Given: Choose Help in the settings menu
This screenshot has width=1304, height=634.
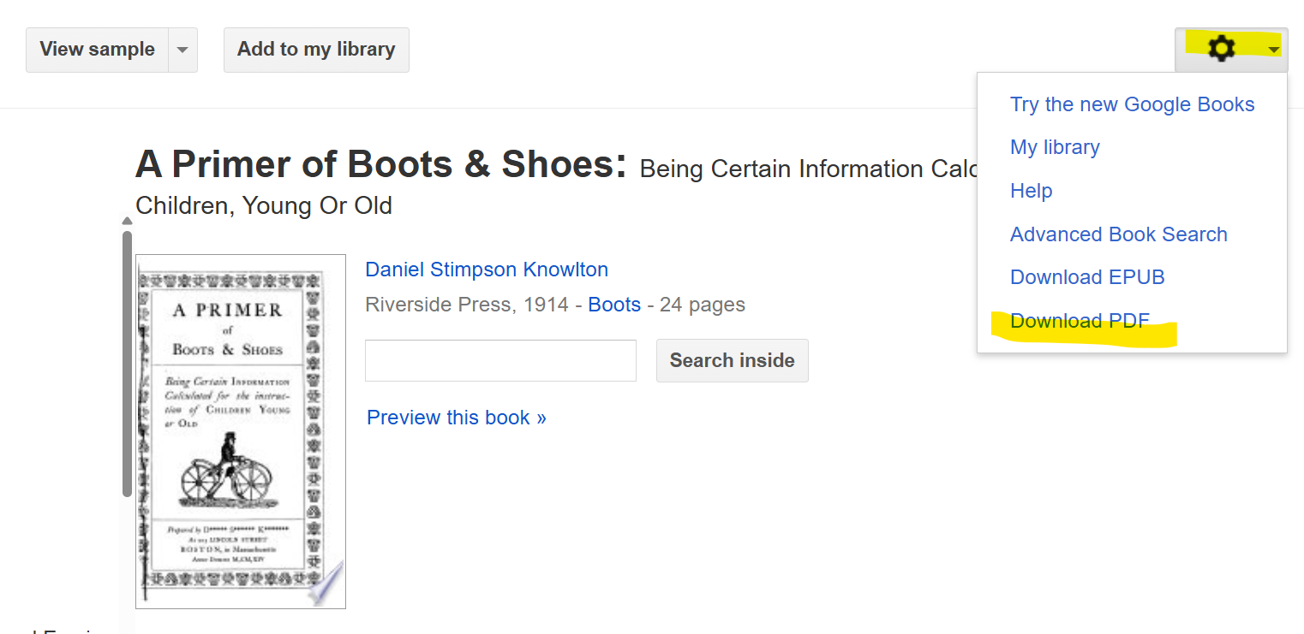Looking at the screenshot, I should point(1031,191).
